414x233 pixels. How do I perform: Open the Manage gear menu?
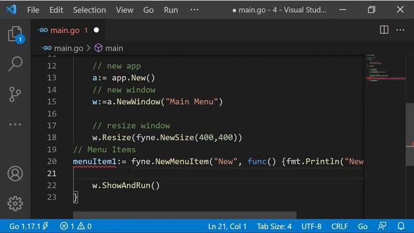15,203
